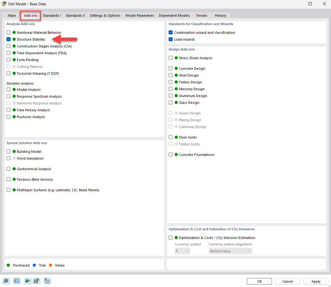Viewport: 331px width, 287px height.
Task: Click the RFEM app icon in title bar
Action: click(x=4, y=4)
